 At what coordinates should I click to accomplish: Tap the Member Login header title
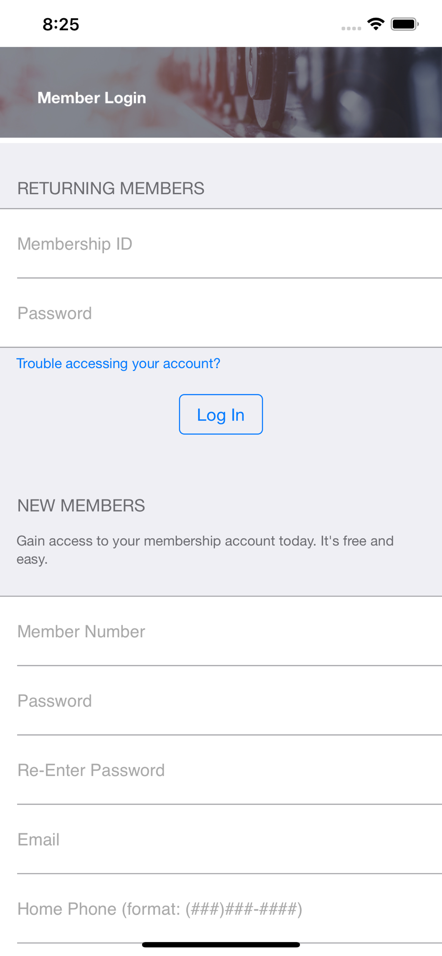click(x=92, y=98)
